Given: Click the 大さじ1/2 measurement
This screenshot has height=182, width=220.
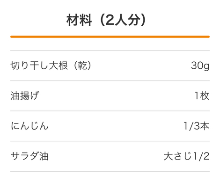Looking at the screenshot, I should pos(187,156).
